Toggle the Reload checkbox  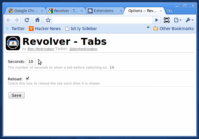[27, 79]
